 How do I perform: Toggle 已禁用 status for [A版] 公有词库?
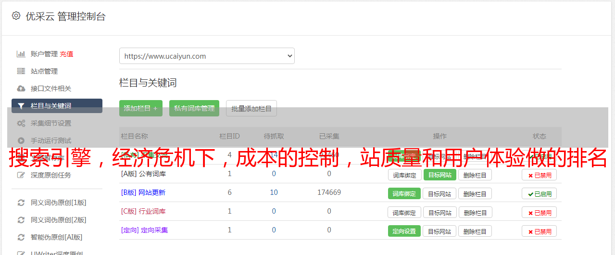[x=539, y=175]
